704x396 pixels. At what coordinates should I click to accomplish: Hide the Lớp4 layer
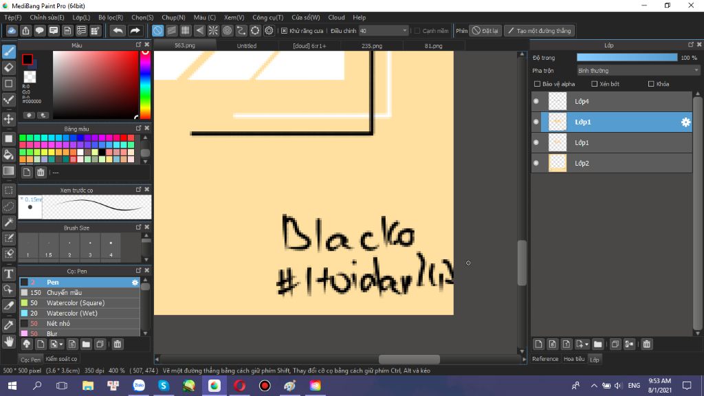coord(536,101)
